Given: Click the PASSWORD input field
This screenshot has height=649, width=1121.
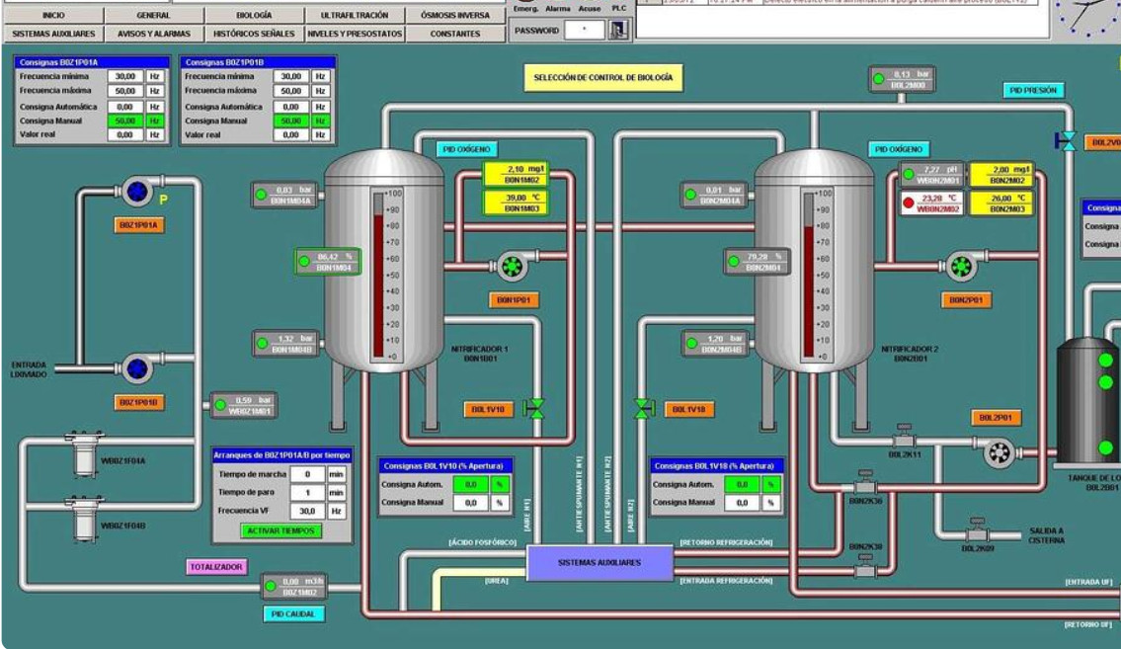Looking at the screenshot, I should [584, 31].
